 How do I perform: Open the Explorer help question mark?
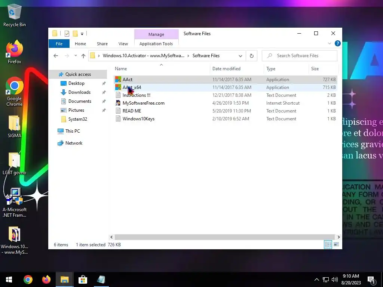coord(338,43)
